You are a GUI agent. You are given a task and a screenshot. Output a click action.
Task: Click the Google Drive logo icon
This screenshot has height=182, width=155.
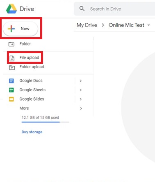point(11,9)
